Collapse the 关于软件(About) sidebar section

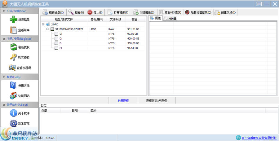point(4,105)
